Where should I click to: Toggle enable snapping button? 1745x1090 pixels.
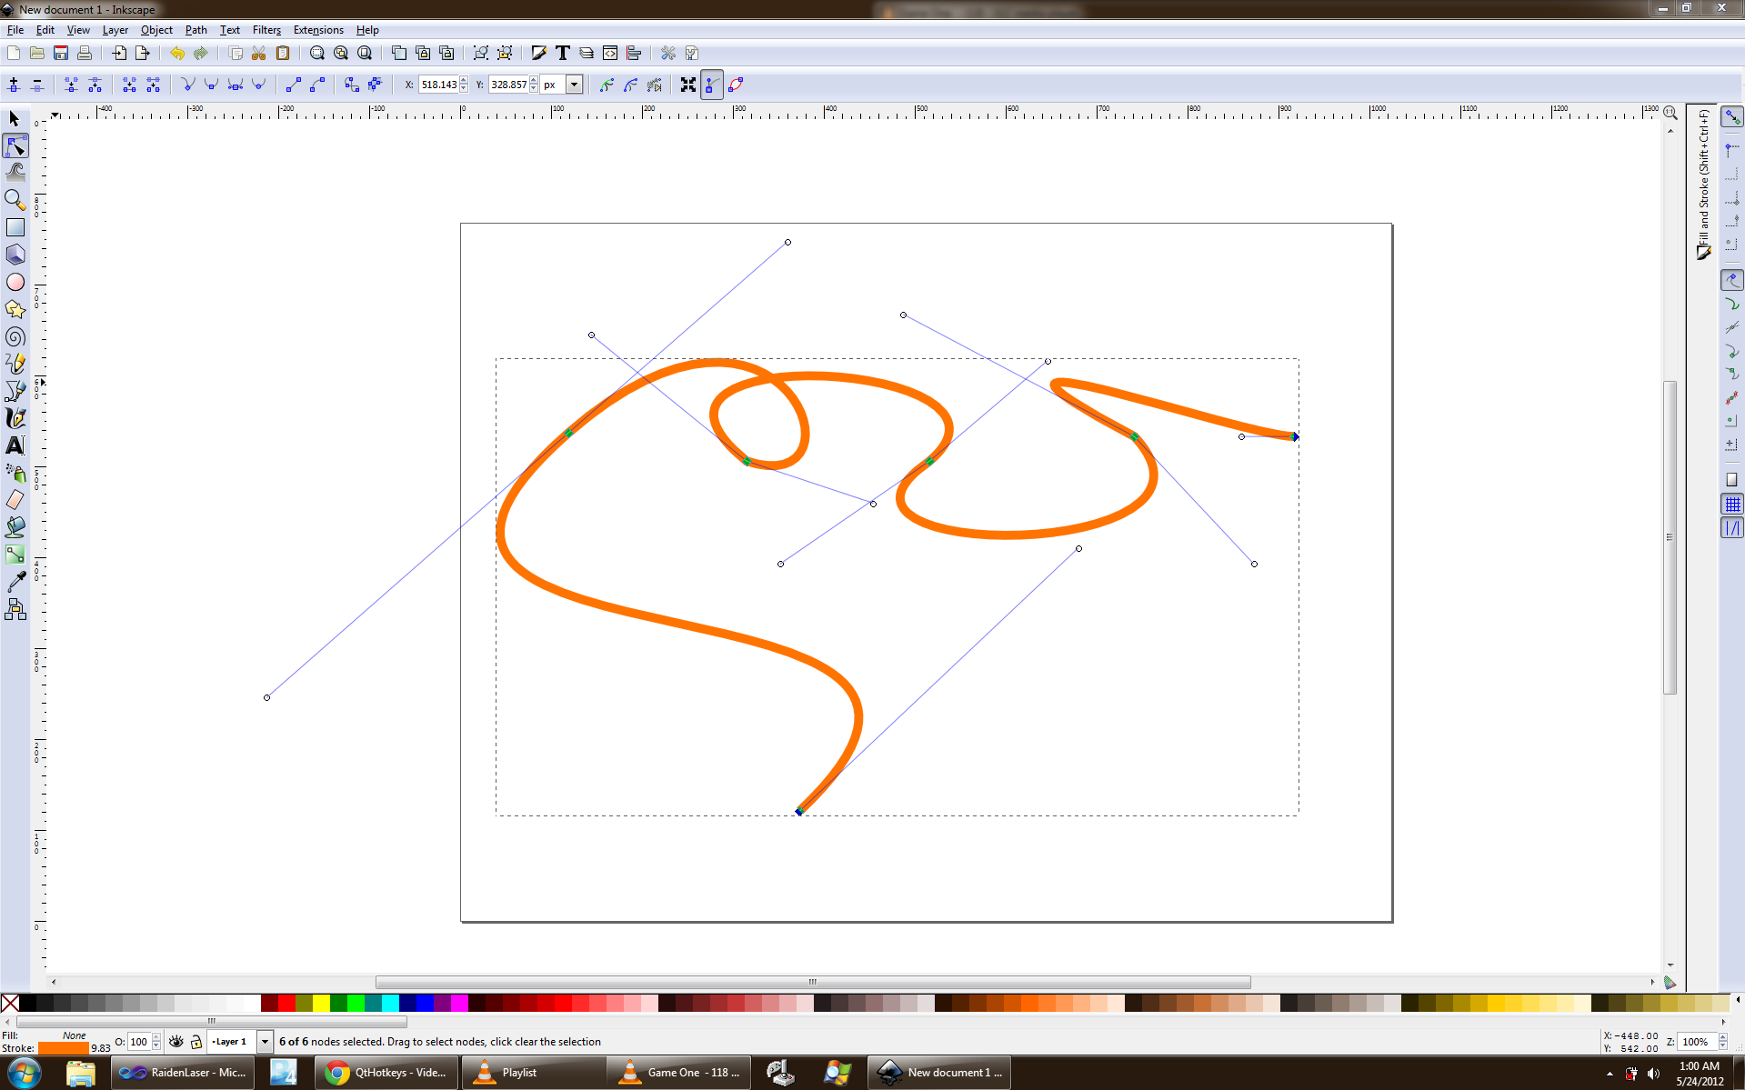pos(1732,117)
